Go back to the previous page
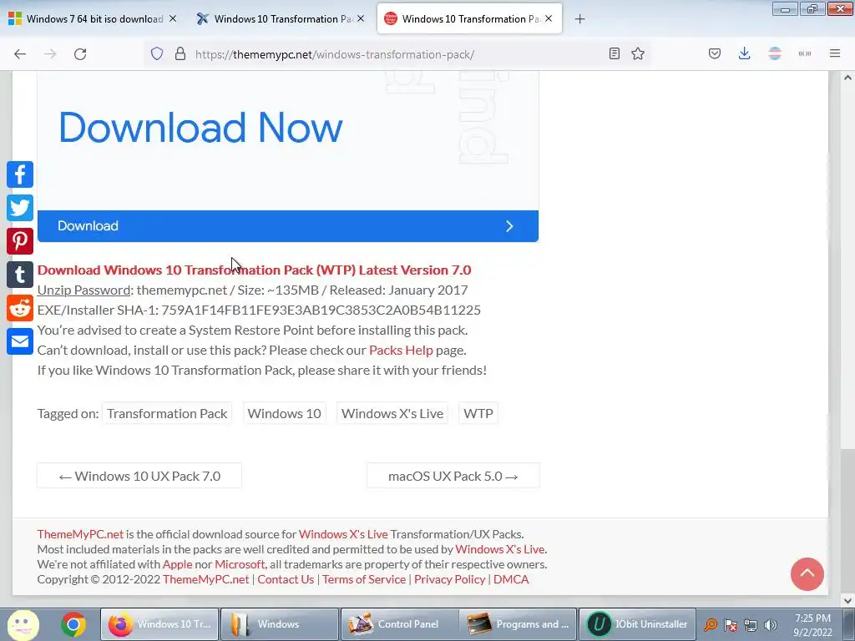Screen dimensions: 855x641 [20, 54]
